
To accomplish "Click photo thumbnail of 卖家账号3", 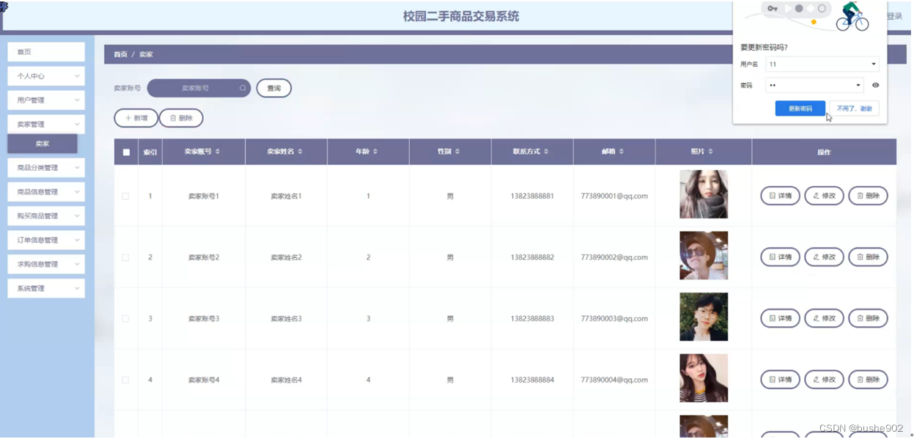I will coord(704,317).
